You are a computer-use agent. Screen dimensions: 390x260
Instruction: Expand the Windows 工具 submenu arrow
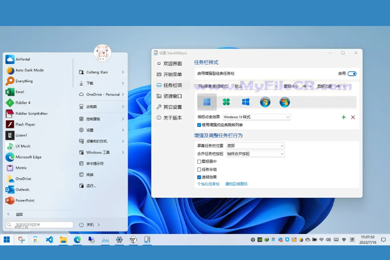pyautogui.click(x=123, y=152)
